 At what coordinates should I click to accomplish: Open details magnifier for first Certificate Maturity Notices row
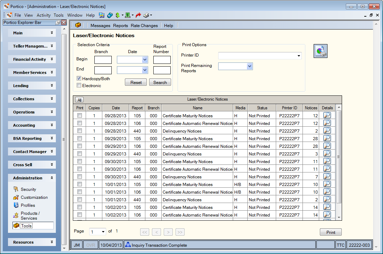(x=327, y=115)
